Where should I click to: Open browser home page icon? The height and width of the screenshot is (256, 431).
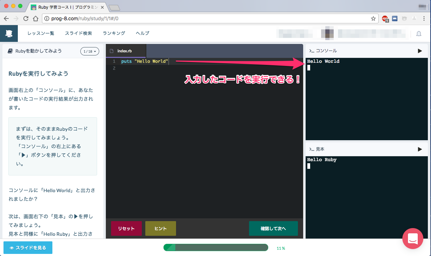click(x=35, y=18)
